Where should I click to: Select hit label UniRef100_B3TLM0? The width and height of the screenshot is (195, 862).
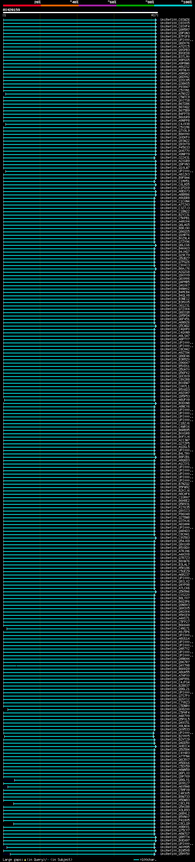(175, 57)
